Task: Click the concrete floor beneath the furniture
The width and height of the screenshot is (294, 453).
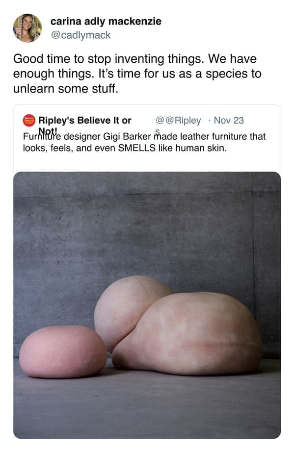Action: coord(147,404)
